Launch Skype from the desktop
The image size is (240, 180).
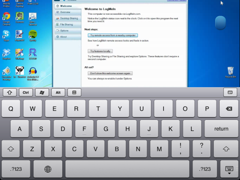[x=6, y=36]
